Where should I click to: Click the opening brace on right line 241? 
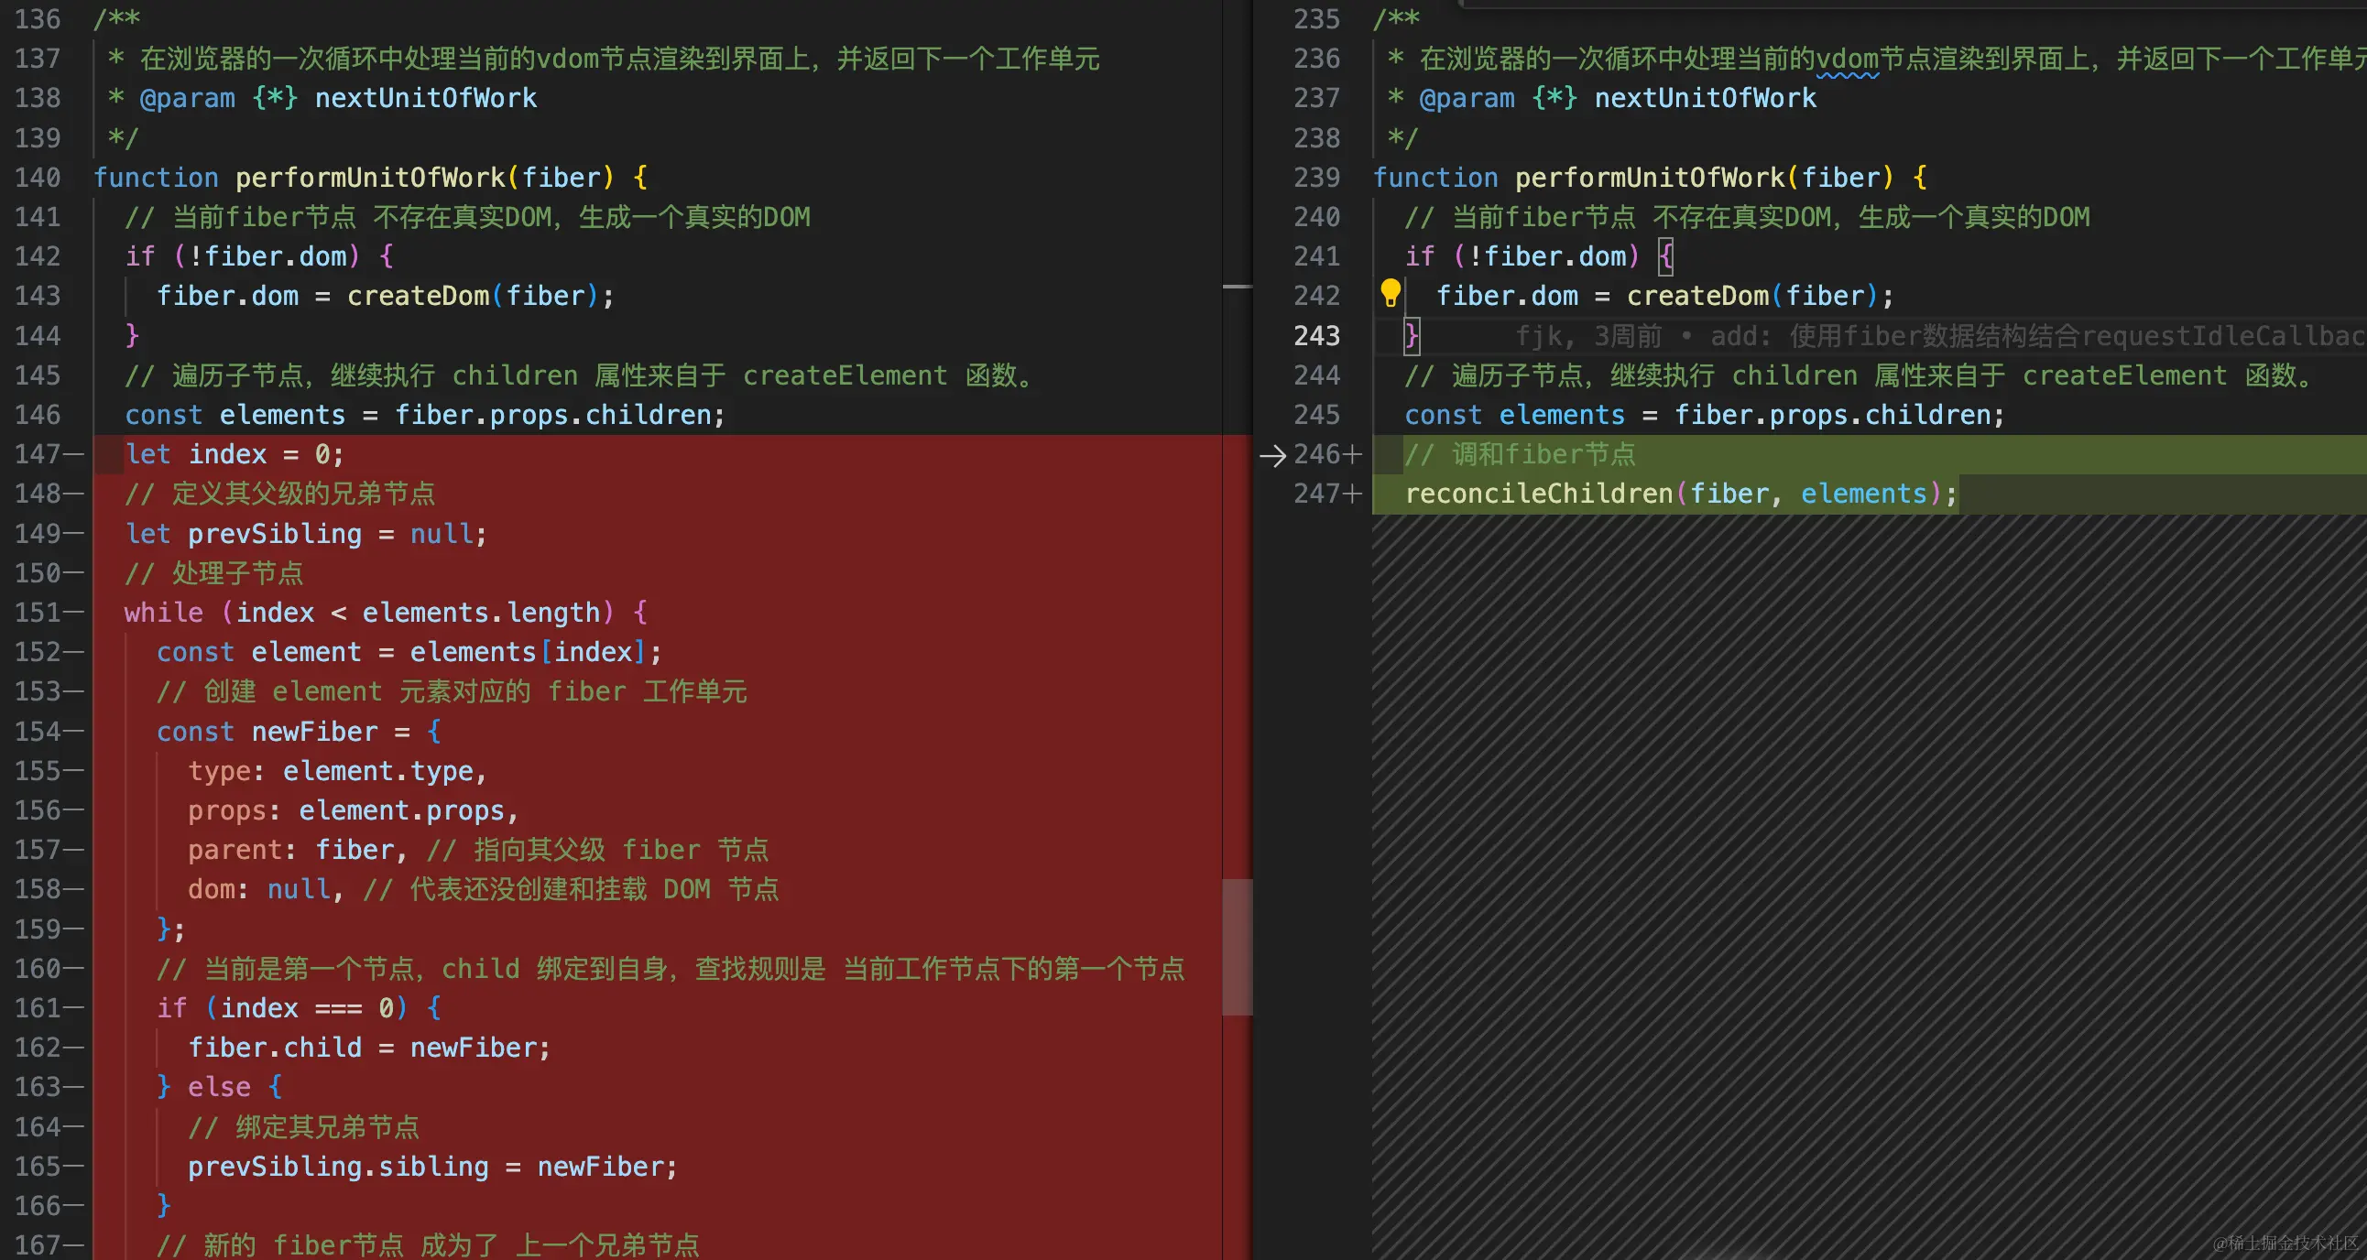click(x=1665, y=256)
